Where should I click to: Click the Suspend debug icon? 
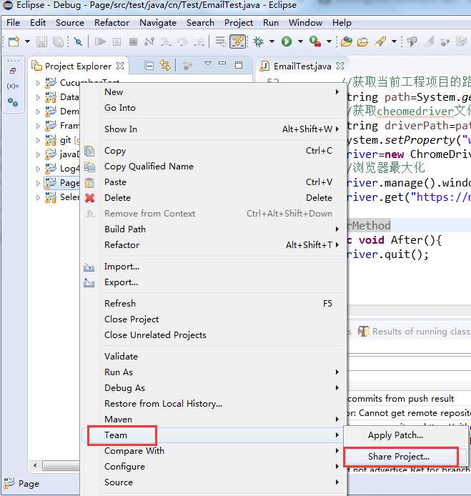click(116, 41)
